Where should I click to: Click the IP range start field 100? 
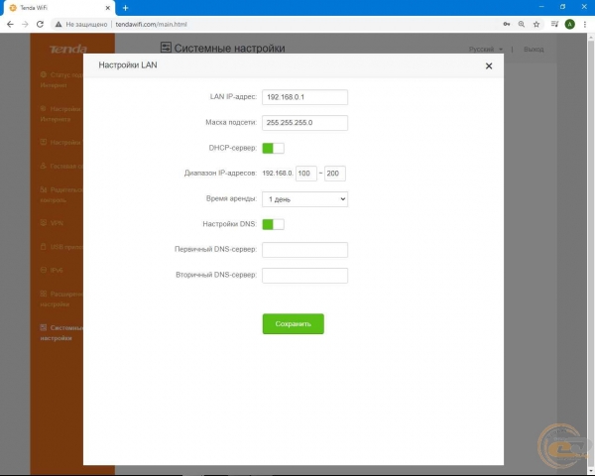click(x=306, y=174)
